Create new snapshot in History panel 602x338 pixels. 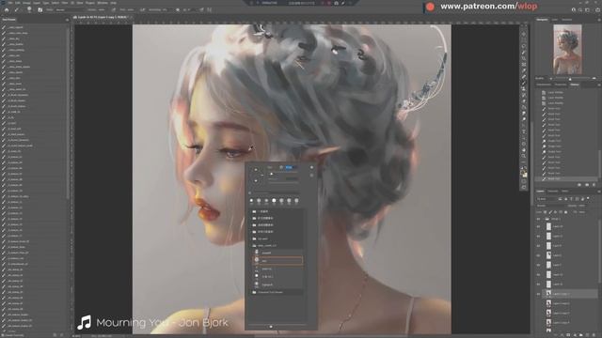pos(587,185)
